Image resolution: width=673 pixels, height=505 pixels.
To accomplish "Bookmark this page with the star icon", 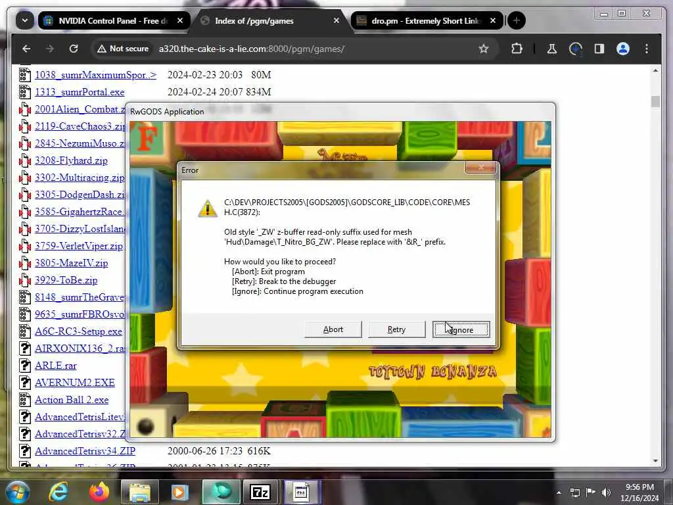I will coord(484,49).
